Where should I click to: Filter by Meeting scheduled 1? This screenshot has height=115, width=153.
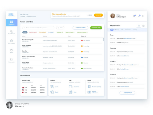coord(82,32)
